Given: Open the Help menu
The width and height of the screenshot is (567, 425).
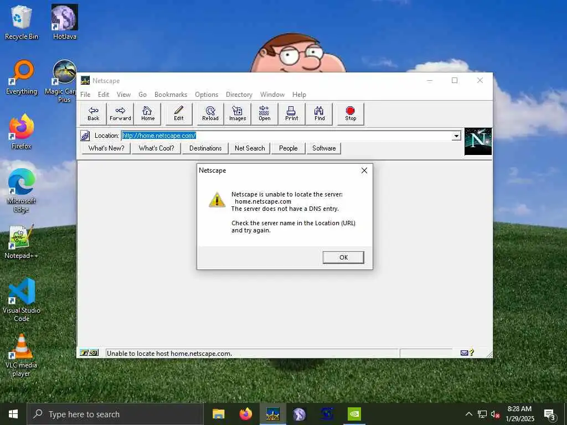Looking at the screenshot, I should click(299, 95).
